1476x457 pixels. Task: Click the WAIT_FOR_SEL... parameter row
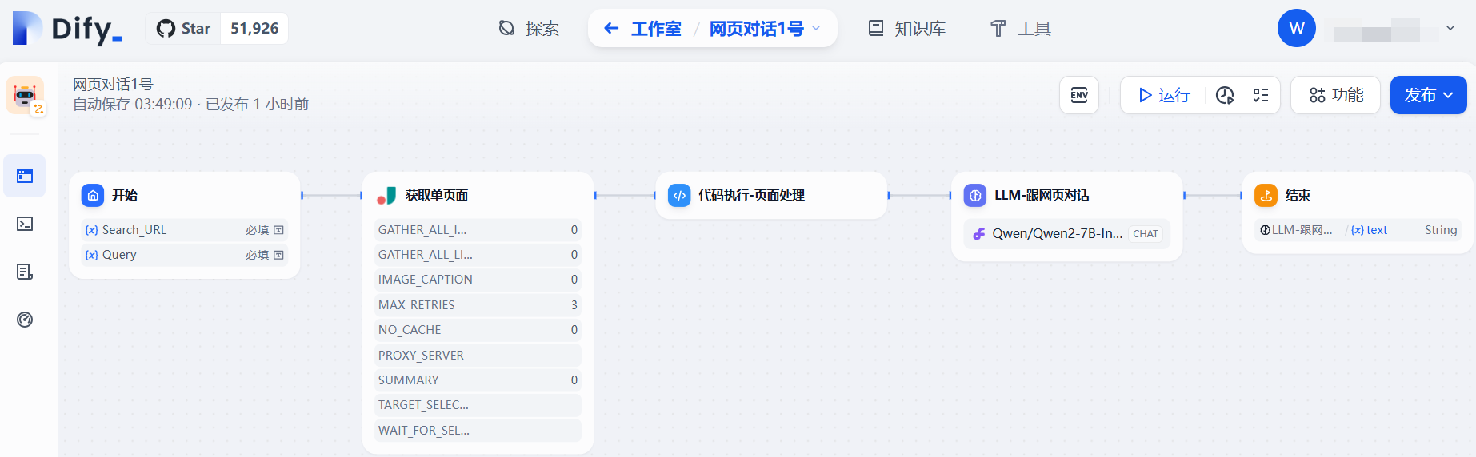tap(478, 431)
